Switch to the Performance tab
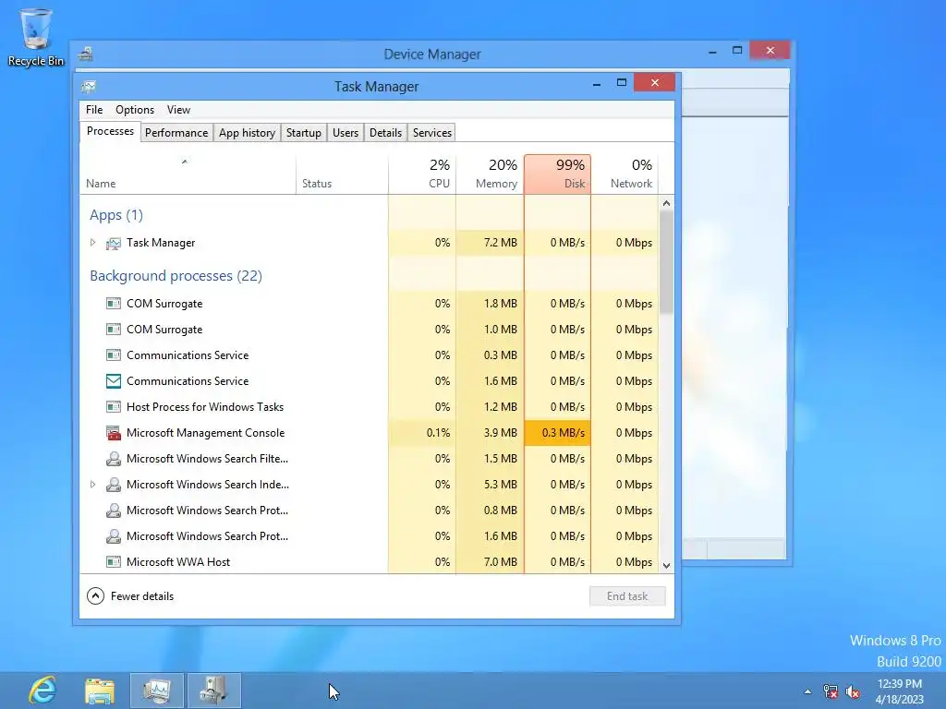Viewport: 946px width, 709px height. 176,133
